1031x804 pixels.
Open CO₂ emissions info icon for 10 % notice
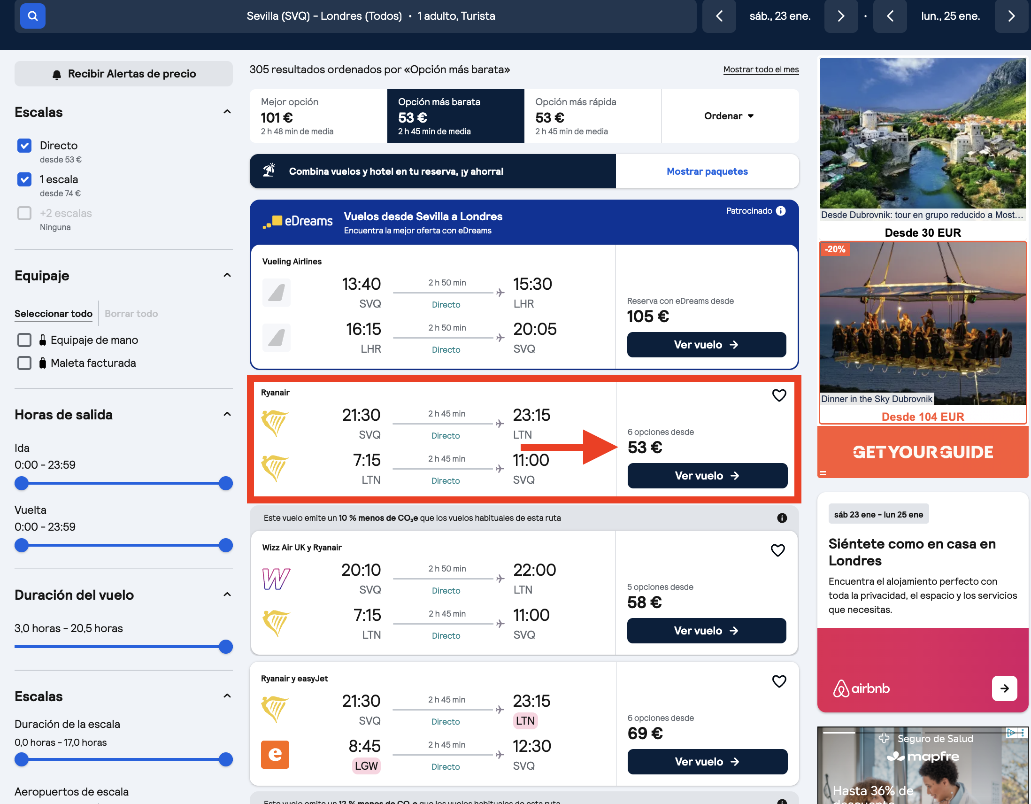(782, 518)
